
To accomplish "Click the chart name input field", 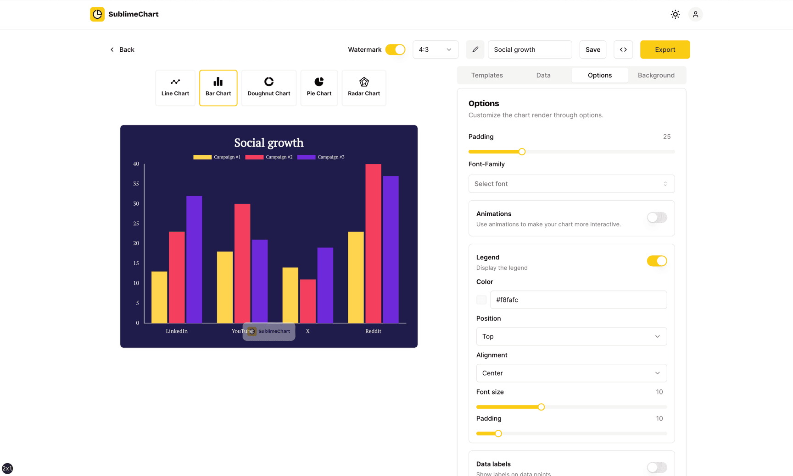I will pyautogui.click(x=530, y=49).
